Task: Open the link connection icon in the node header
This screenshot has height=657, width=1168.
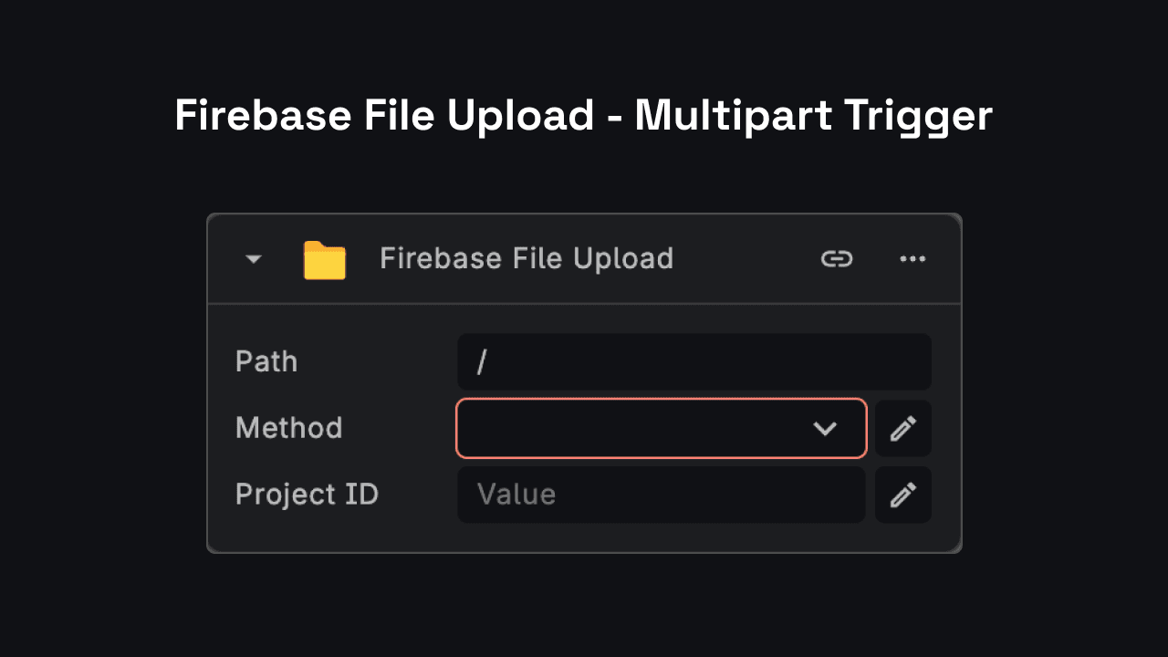Action: tap(837, 259)
